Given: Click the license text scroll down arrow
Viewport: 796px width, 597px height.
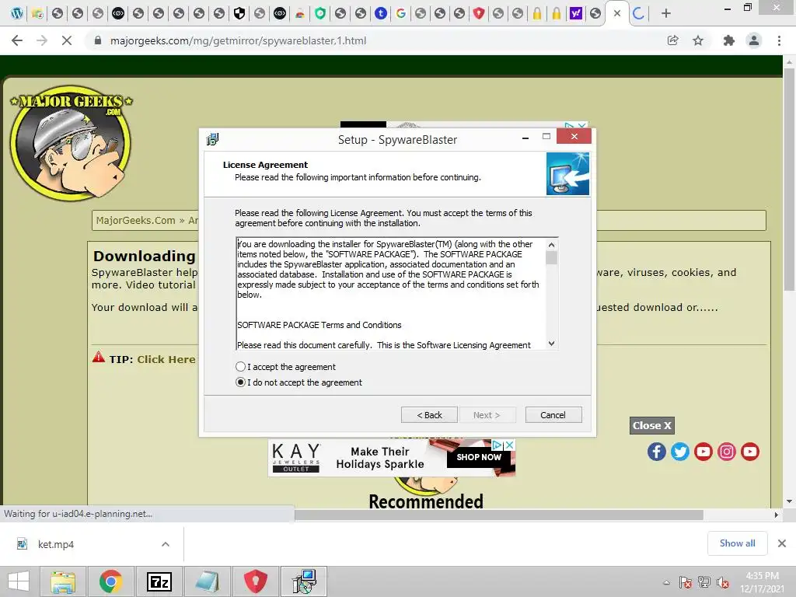Looking at the screenshot, I should pos(551,344).
